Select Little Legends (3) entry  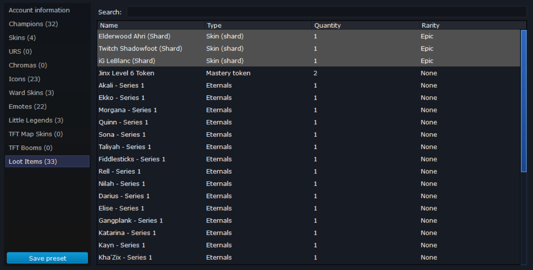tap(47, 120)
